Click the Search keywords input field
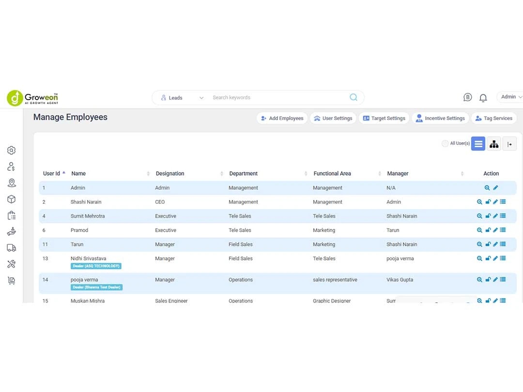Screen dimensions: 523x392 (276, 98)
